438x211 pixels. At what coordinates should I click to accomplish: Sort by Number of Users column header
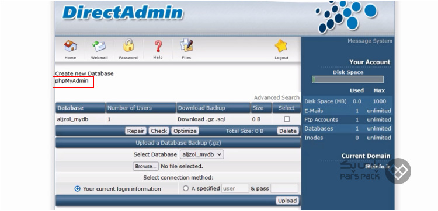pyautogui.click(x=141, y=108)
